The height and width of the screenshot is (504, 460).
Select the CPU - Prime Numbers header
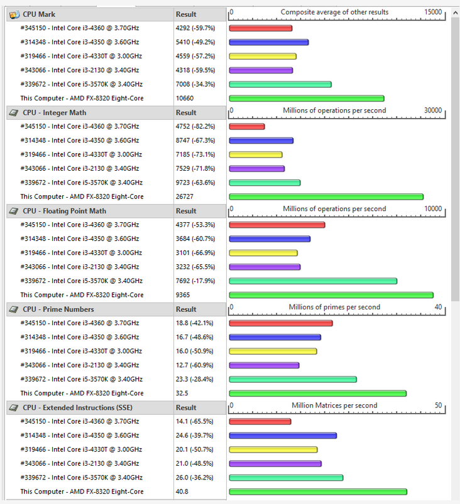pyautogui.click(x=116, y=309)
